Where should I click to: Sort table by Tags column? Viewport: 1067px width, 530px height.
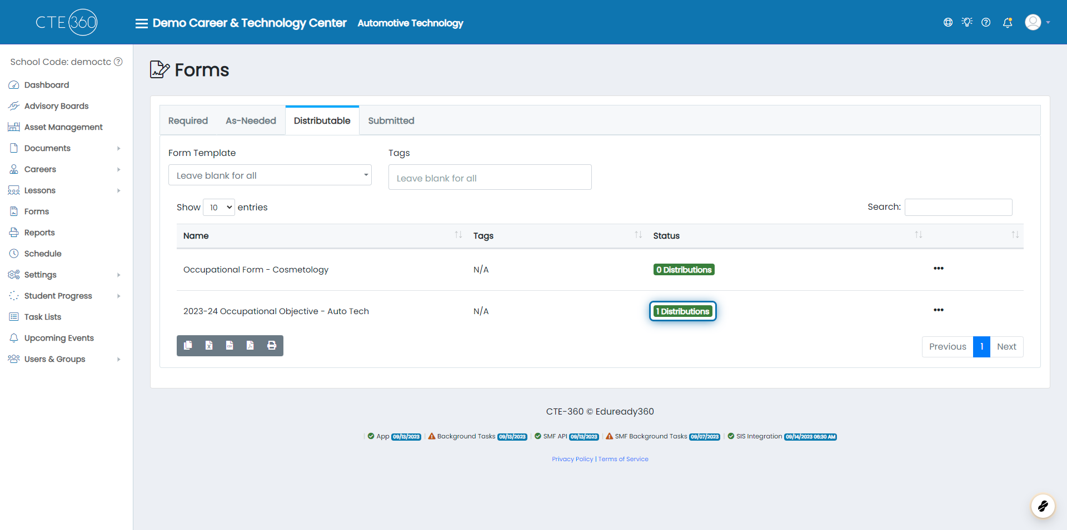click(x=557, y=235)
